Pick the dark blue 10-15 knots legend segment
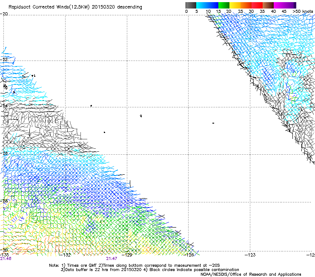315x277 pixels. coord(212,5)
